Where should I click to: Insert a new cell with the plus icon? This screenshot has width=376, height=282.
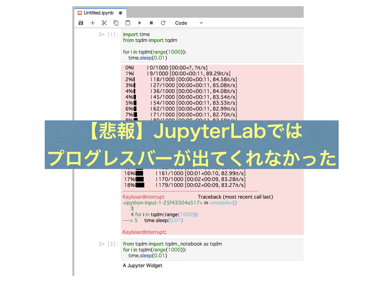92,23
